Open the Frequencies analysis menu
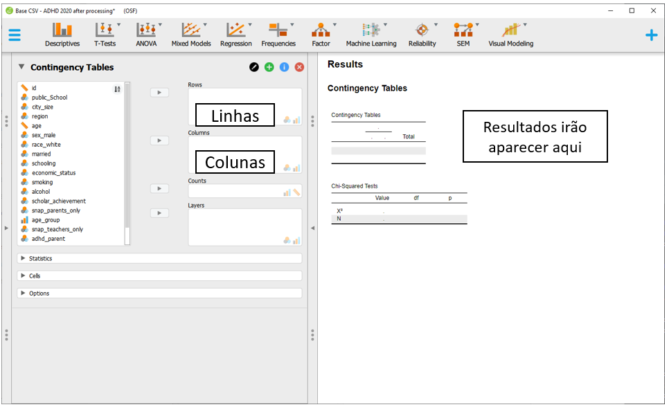This screenshot has width=669, height=407. (x=278, y=35)
